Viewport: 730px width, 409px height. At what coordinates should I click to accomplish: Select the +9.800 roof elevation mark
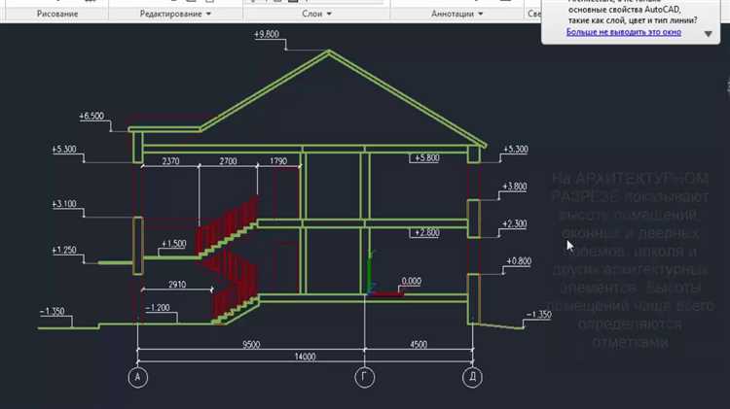click(x=266, y=34)
